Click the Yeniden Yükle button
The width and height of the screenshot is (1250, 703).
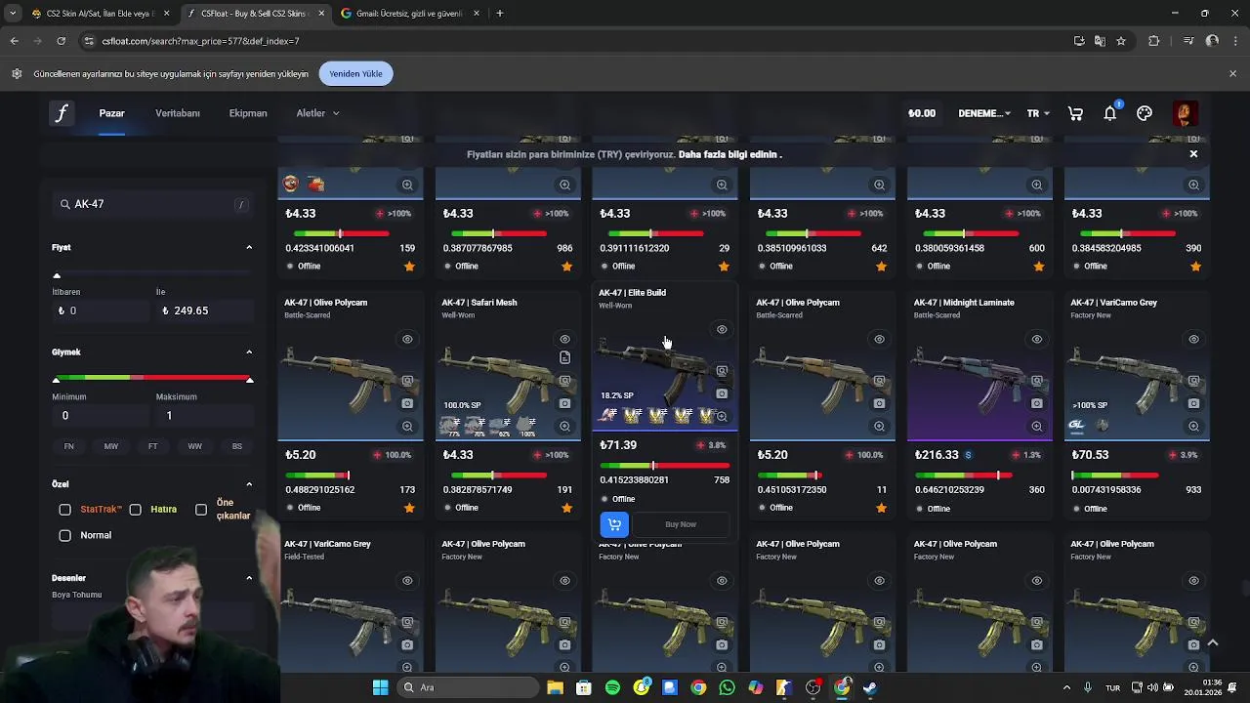pyautogui.click(x=355, y=74)
